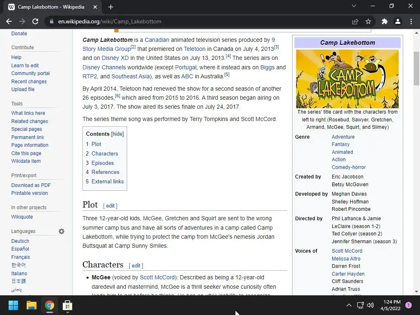Open Cite this page tool
Viewport: 420px width, 315px height.
click(26, 153)
